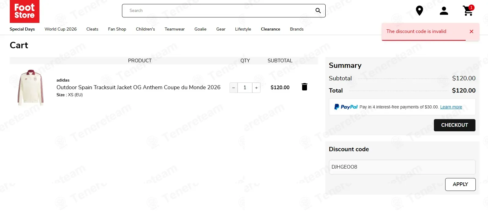The width and height of the screenshot is (488, 219).
Task: Click the Summary Total $120.00 value
Action: click(464, 90)
